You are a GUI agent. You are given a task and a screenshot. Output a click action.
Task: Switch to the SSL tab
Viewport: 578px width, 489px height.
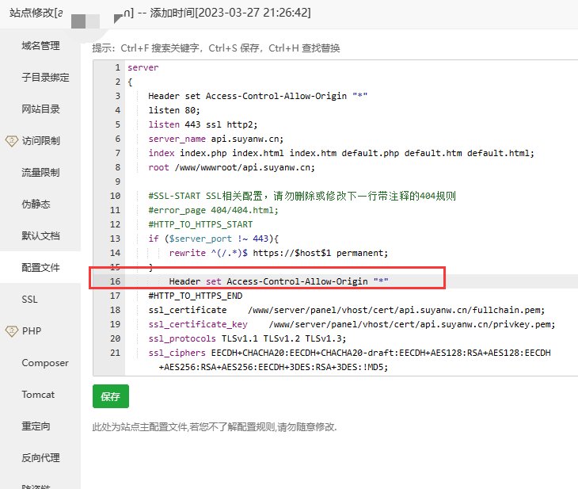click(x=30, y=300)
